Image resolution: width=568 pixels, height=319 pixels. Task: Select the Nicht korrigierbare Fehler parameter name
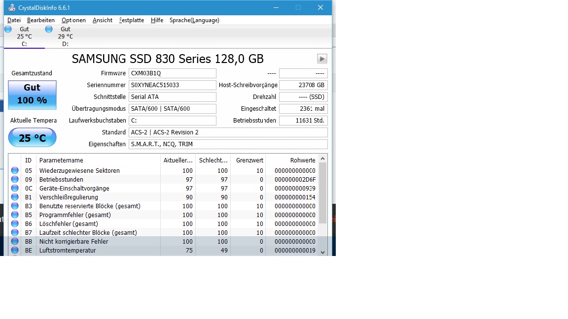(x=73, y=241)
